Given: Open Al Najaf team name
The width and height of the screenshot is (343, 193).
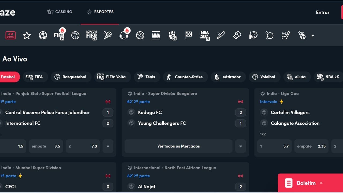Looking at the screenshot, I should pyautogui.click(x=147, y=187).
